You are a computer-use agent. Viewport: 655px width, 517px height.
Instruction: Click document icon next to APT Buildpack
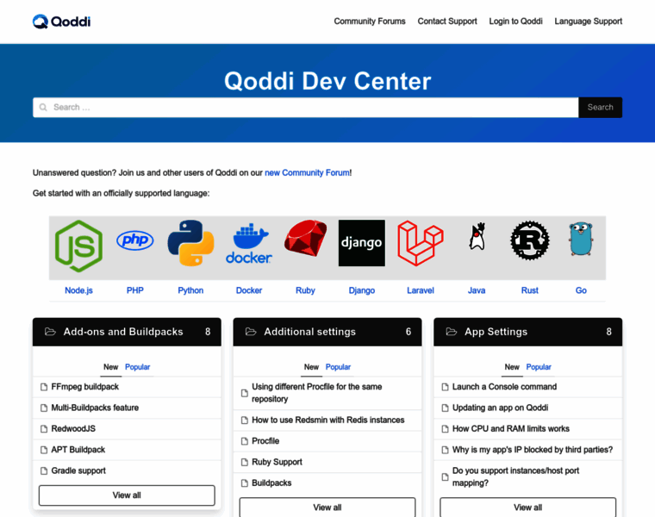click(44, 450)
